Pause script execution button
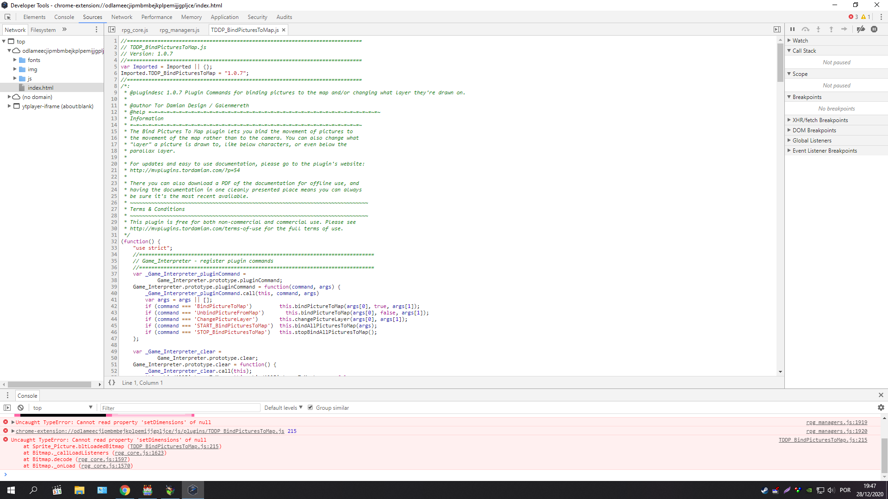This screenshot has height=499, width=888. [792, 29]
